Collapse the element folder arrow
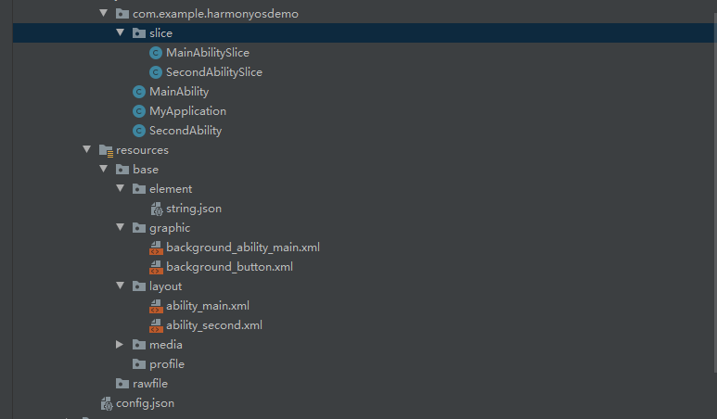This screenshot has height=419, width=717. [121, 188]
